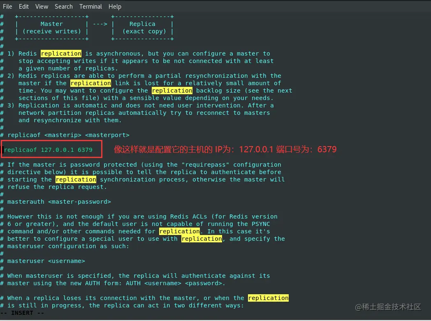
Task: Click highlighted 'replication' after 'needed for'
Action: click(x=179, y=231)
